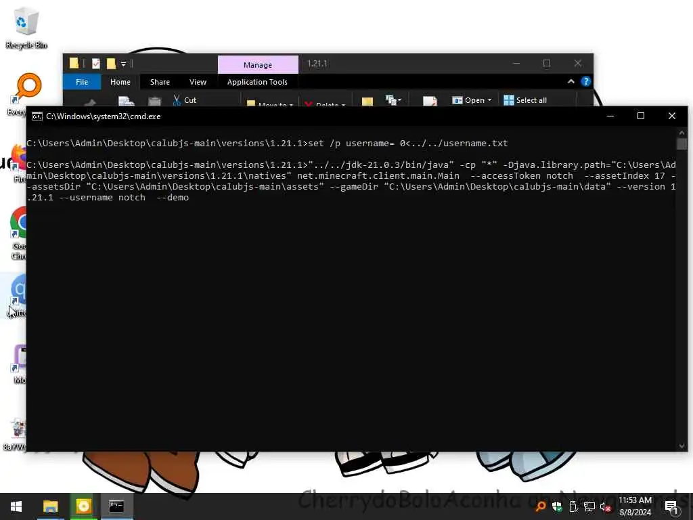
Task: Collapse the Explorer ribbon with the chevron
Action: point(571,82)
